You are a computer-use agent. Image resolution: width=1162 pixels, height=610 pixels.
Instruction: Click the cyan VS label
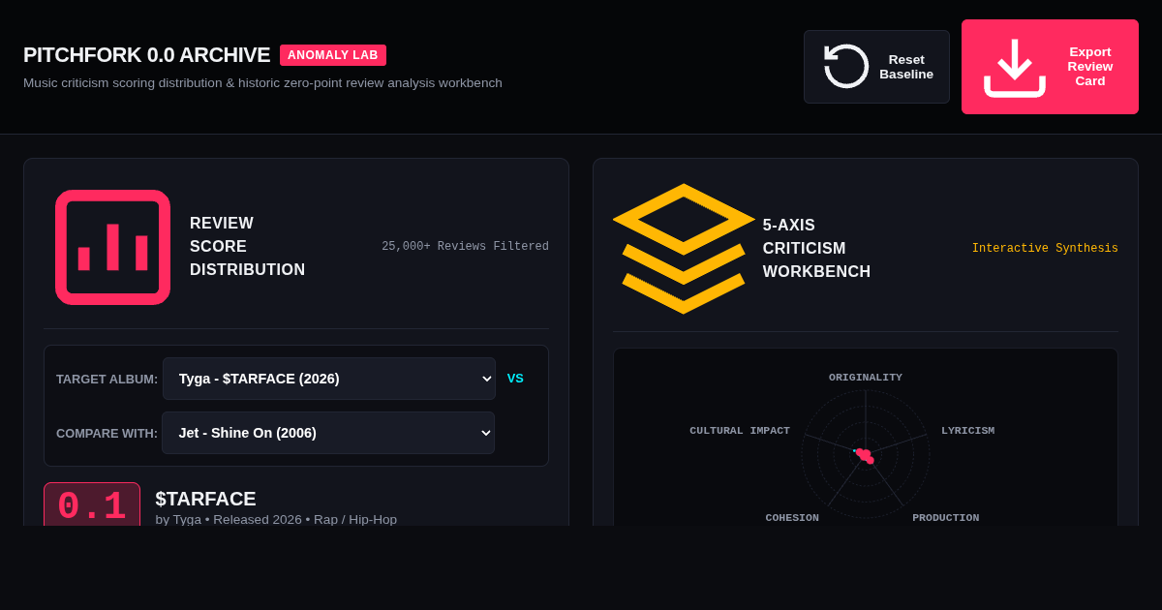515,379
